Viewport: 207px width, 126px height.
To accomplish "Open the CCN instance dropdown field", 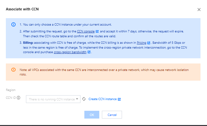I will click(x=53, y=99).
